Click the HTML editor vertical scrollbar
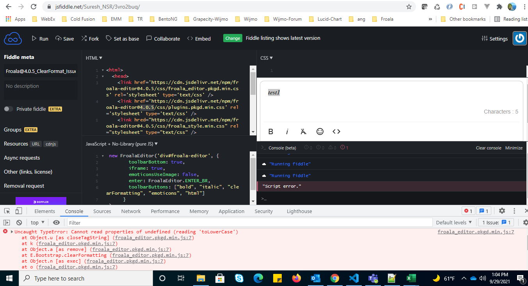This screenshot has width=528, height=286. (x=252, y=101)
